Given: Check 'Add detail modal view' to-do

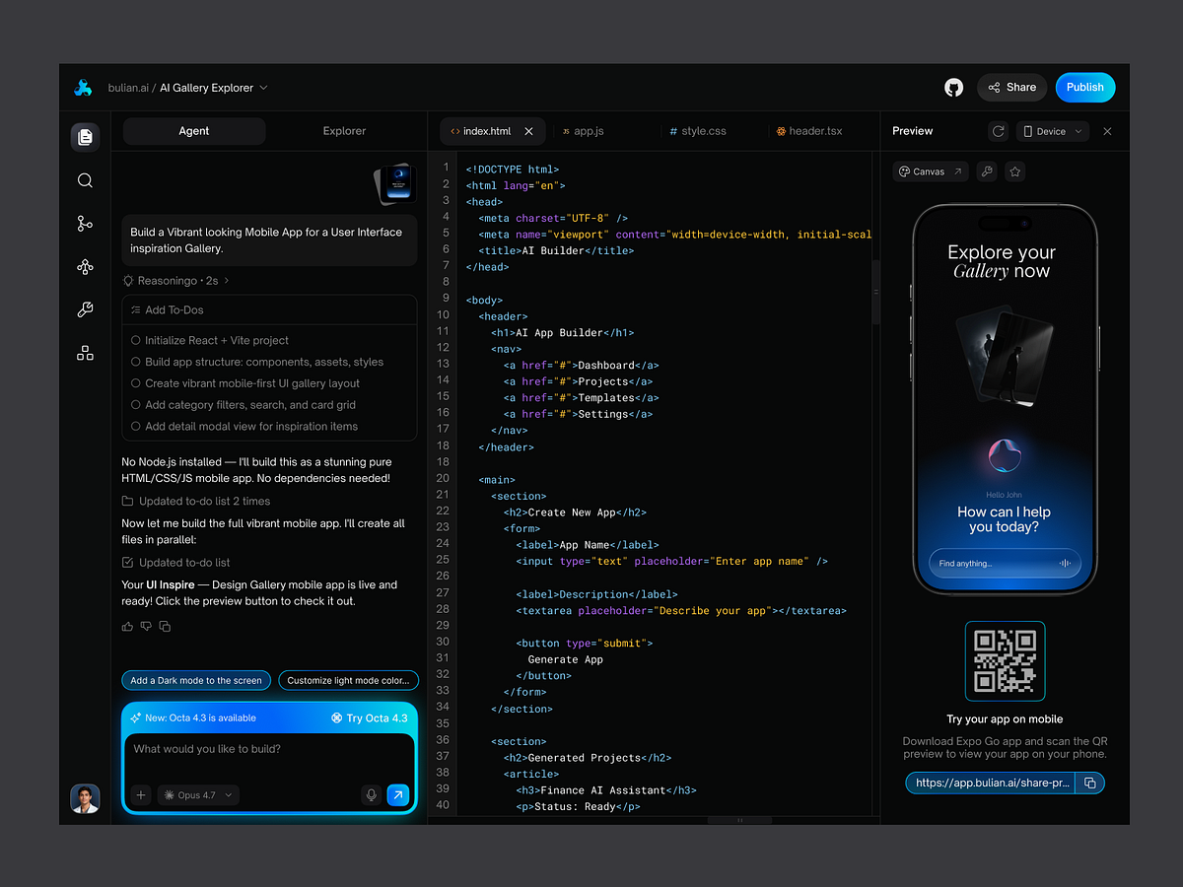Looking at the screenshot, I should click(x=136, y=427).
